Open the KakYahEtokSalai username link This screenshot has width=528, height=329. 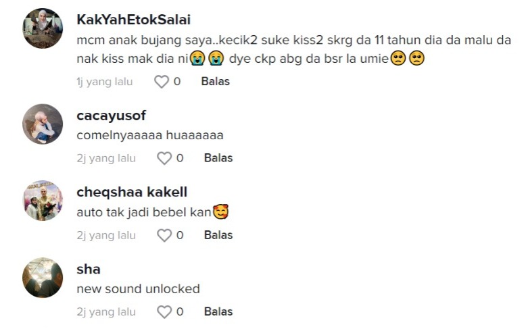pos(134,20)
